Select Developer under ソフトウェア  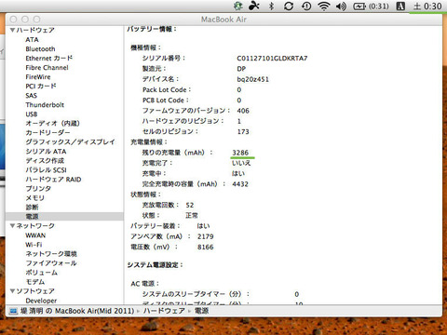click(41, 301)
